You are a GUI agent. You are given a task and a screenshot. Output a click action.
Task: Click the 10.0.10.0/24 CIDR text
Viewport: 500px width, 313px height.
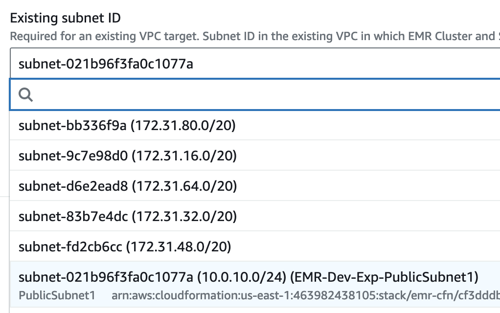tap(242, 277)
